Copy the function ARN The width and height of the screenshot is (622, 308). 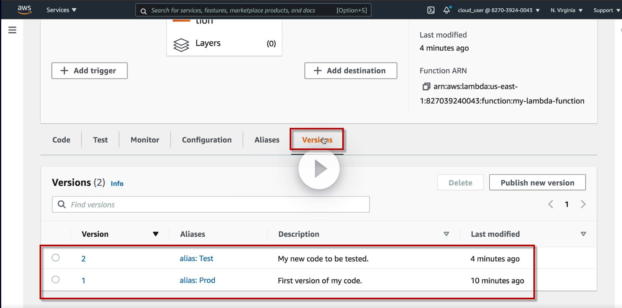tap(426, 86)
